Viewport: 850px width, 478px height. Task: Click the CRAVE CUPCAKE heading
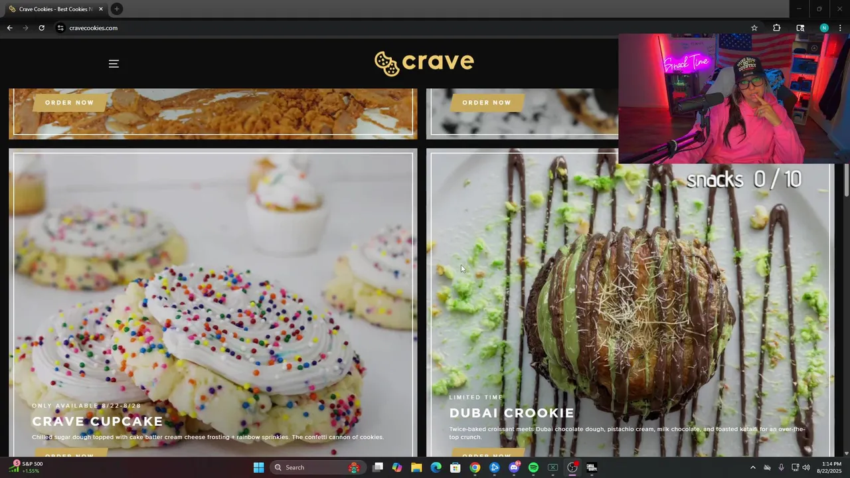98,422
